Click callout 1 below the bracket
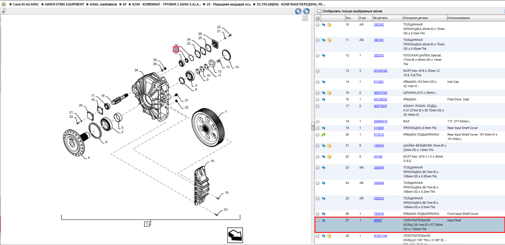 (x=146, y=223)
